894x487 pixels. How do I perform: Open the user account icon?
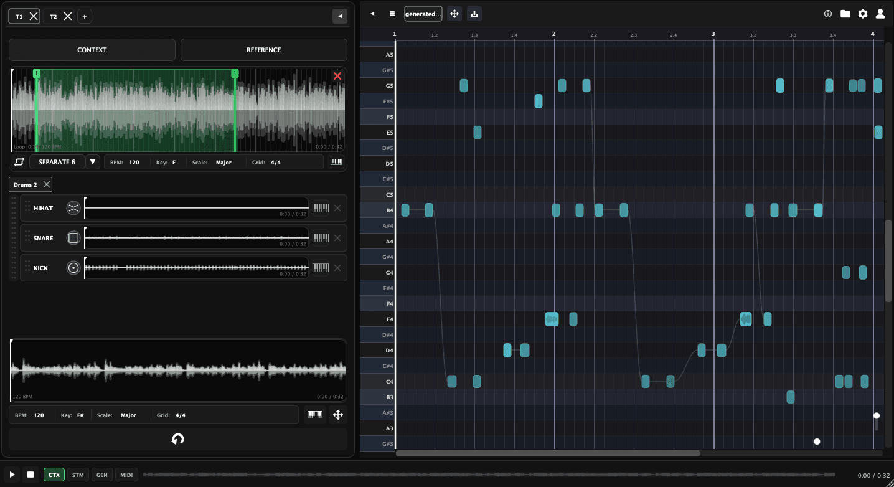(880, 14)
